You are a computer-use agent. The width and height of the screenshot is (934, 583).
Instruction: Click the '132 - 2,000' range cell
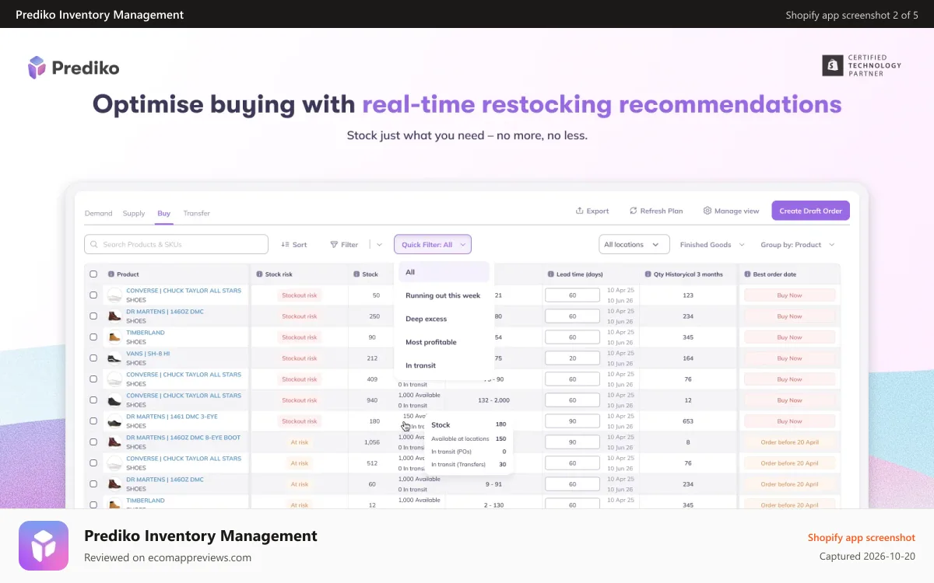coord(493,400)
